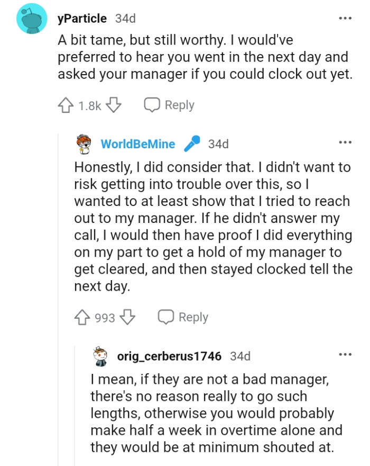Image resolution: width=370 pixels, height=466 pixels.
Task: Upvote WorldBeMine's comment showing 993
Action: (81, 317)
